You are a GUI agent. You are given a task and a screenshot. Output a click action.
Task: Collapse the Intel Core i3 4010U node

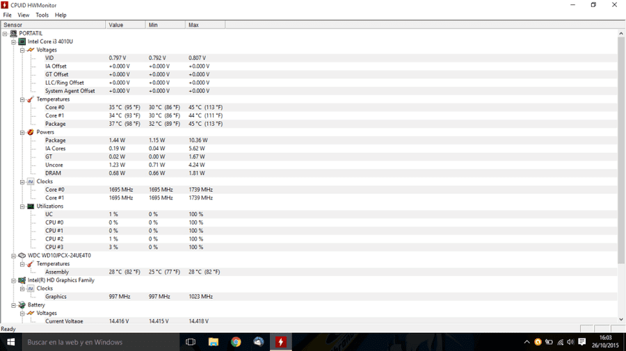(x=14, y=42)
